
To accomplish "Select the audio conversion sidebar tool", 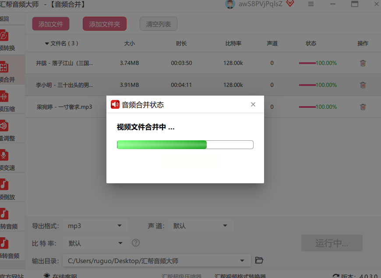I will pos(12,40).
